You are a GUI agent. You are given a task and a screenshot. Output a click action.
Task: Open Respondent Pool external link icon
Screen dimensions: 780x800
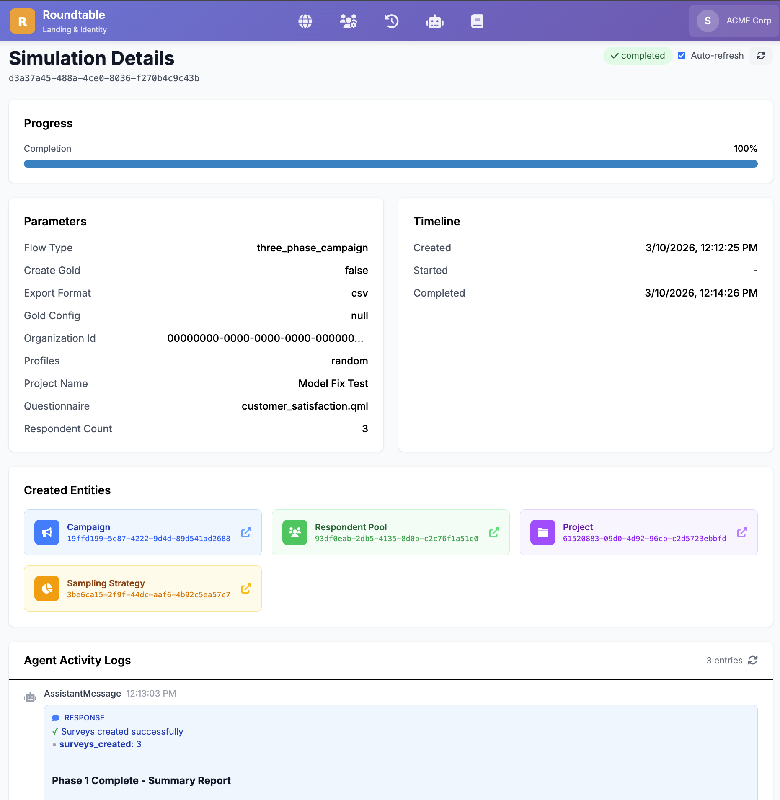(x=494, y=532)
